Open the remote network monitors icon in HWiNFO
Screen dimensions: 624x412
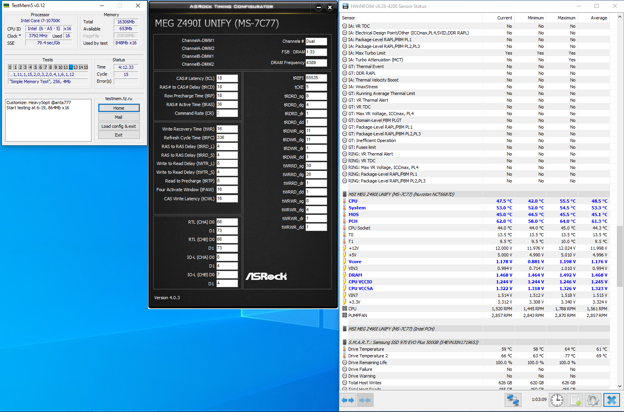513,400
